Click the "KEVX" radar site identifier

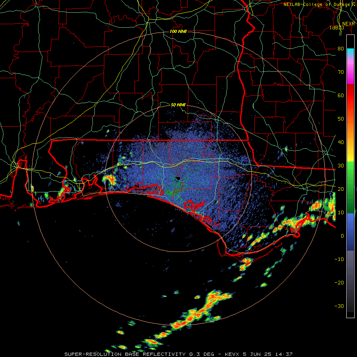[x=232, y=354]
